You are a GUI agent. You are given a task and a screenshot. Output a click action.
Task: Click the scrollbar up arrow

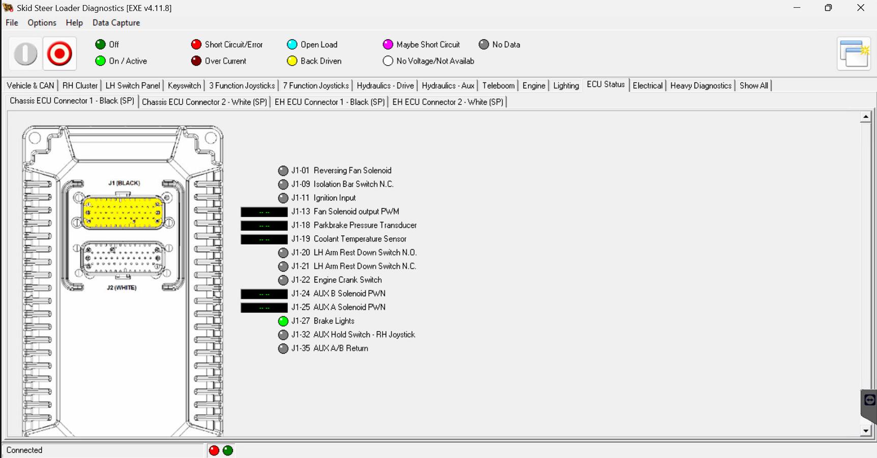[866, 117]
